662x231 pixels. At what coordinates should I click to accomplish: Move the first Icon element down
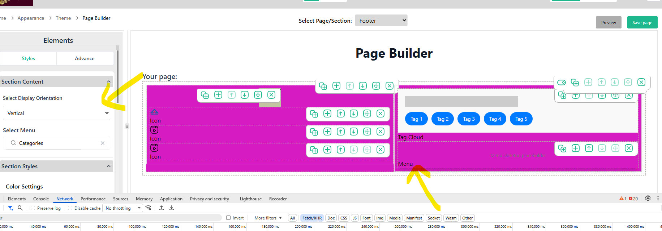pyautogui.click(x=354, y=114)
